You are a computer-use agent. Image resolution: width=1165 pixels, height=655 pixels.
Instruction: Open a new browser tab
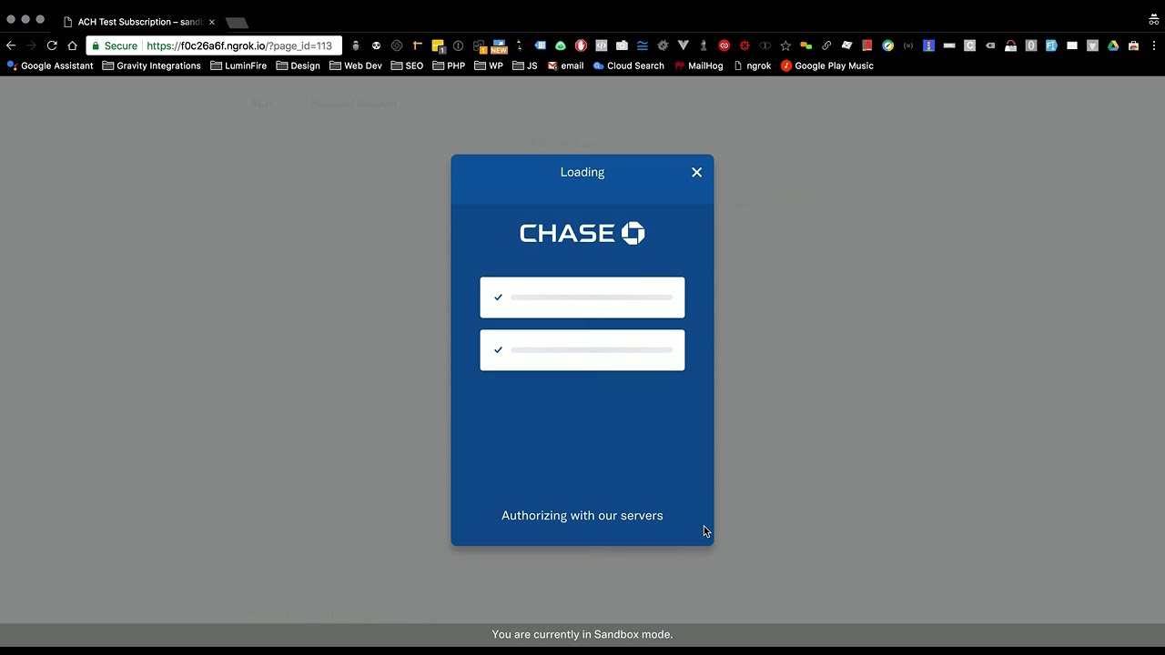[237, 22]
